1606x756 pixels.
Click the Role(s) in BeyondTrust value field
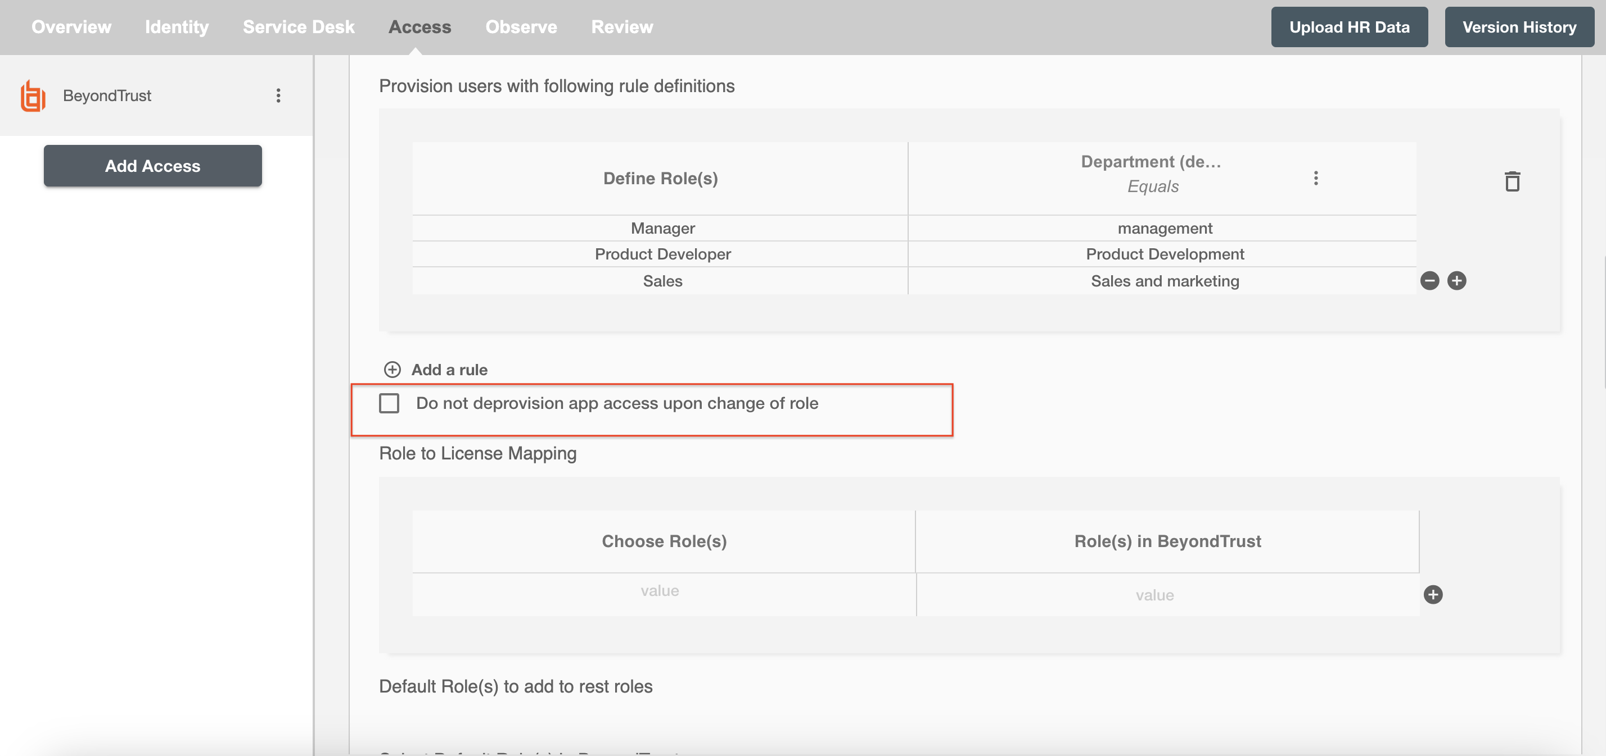coord(1168,595)
